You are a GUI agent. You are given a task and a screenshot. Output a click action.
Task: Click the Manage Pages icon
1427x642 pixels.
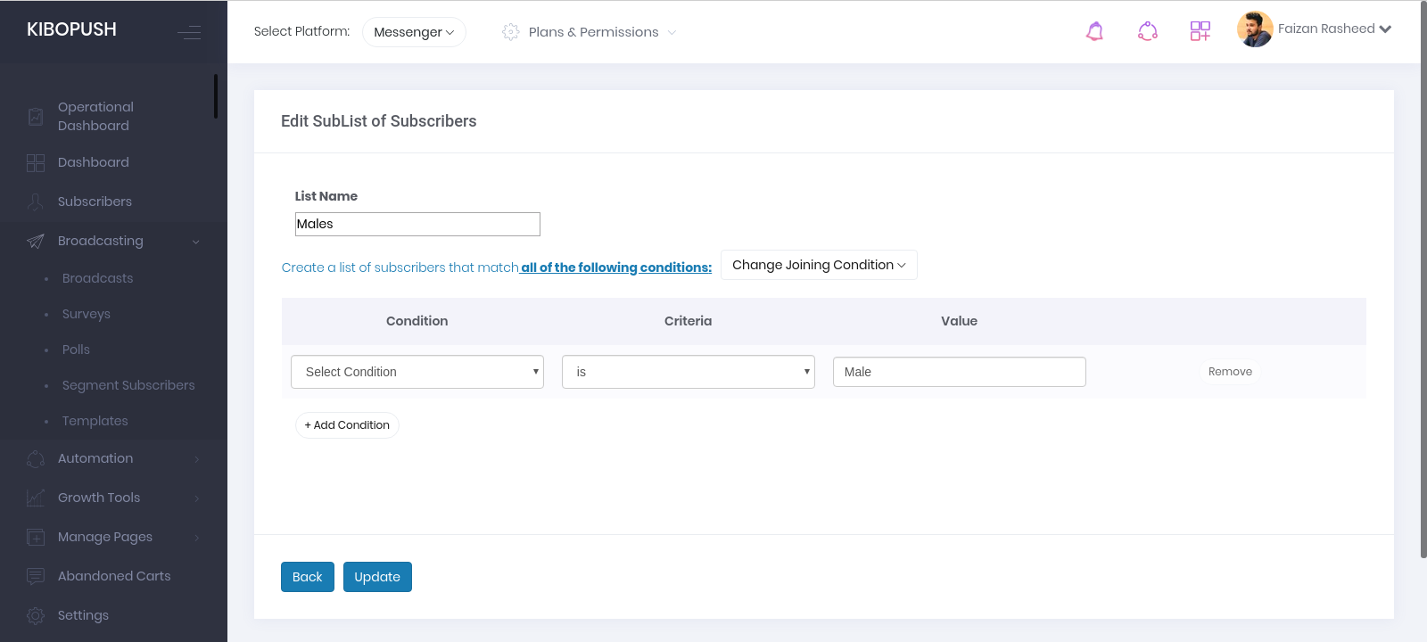click(x=36, y=538)
